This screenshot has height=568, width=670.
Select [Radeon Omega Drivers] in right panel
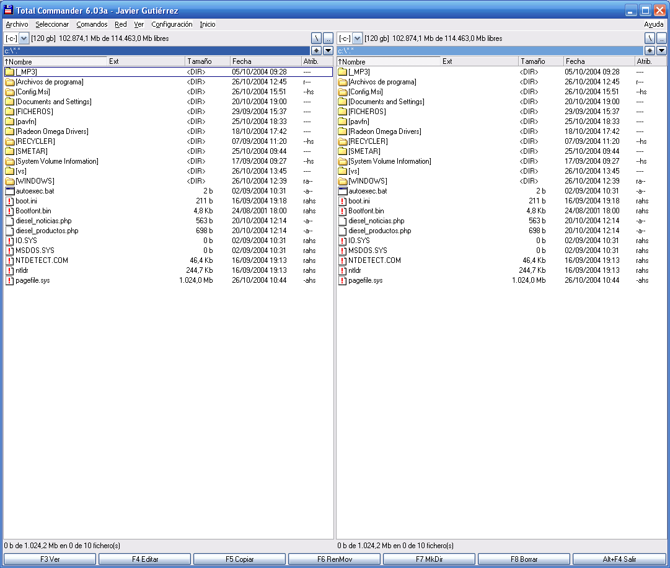384,131
